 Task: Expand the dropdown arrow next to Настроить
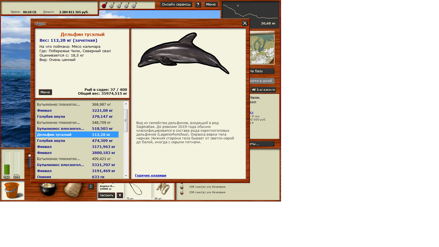point(120,196)
